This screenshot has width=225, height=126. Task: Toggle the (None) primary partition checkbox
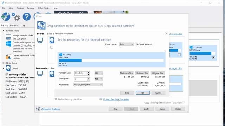(179, 55)
